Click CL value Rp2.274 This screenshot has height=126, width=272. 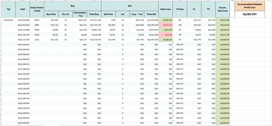click(x=194, y=39)
